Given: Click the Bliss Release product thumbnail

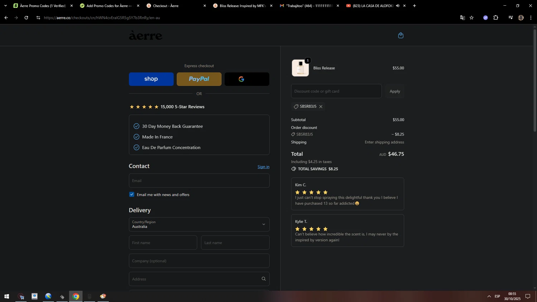Looking at the screenshot, I should (x=300, y=68).
